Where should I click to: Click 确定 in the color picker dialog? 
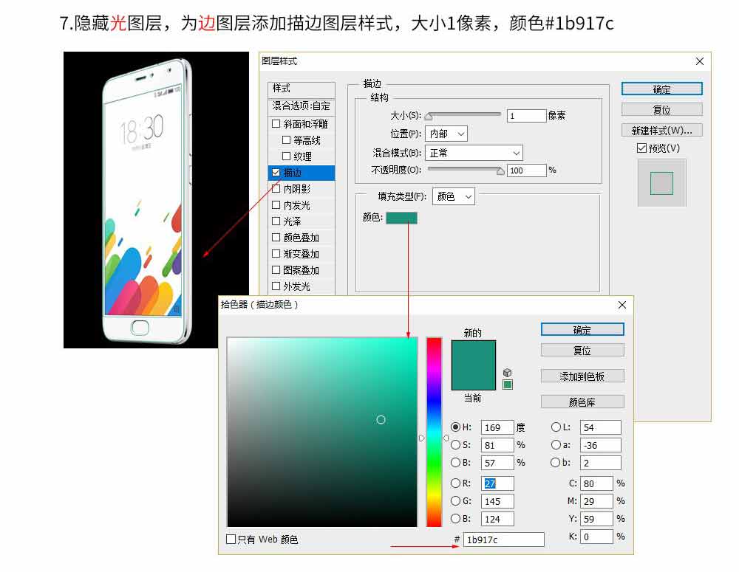click(x=582, y=330)
